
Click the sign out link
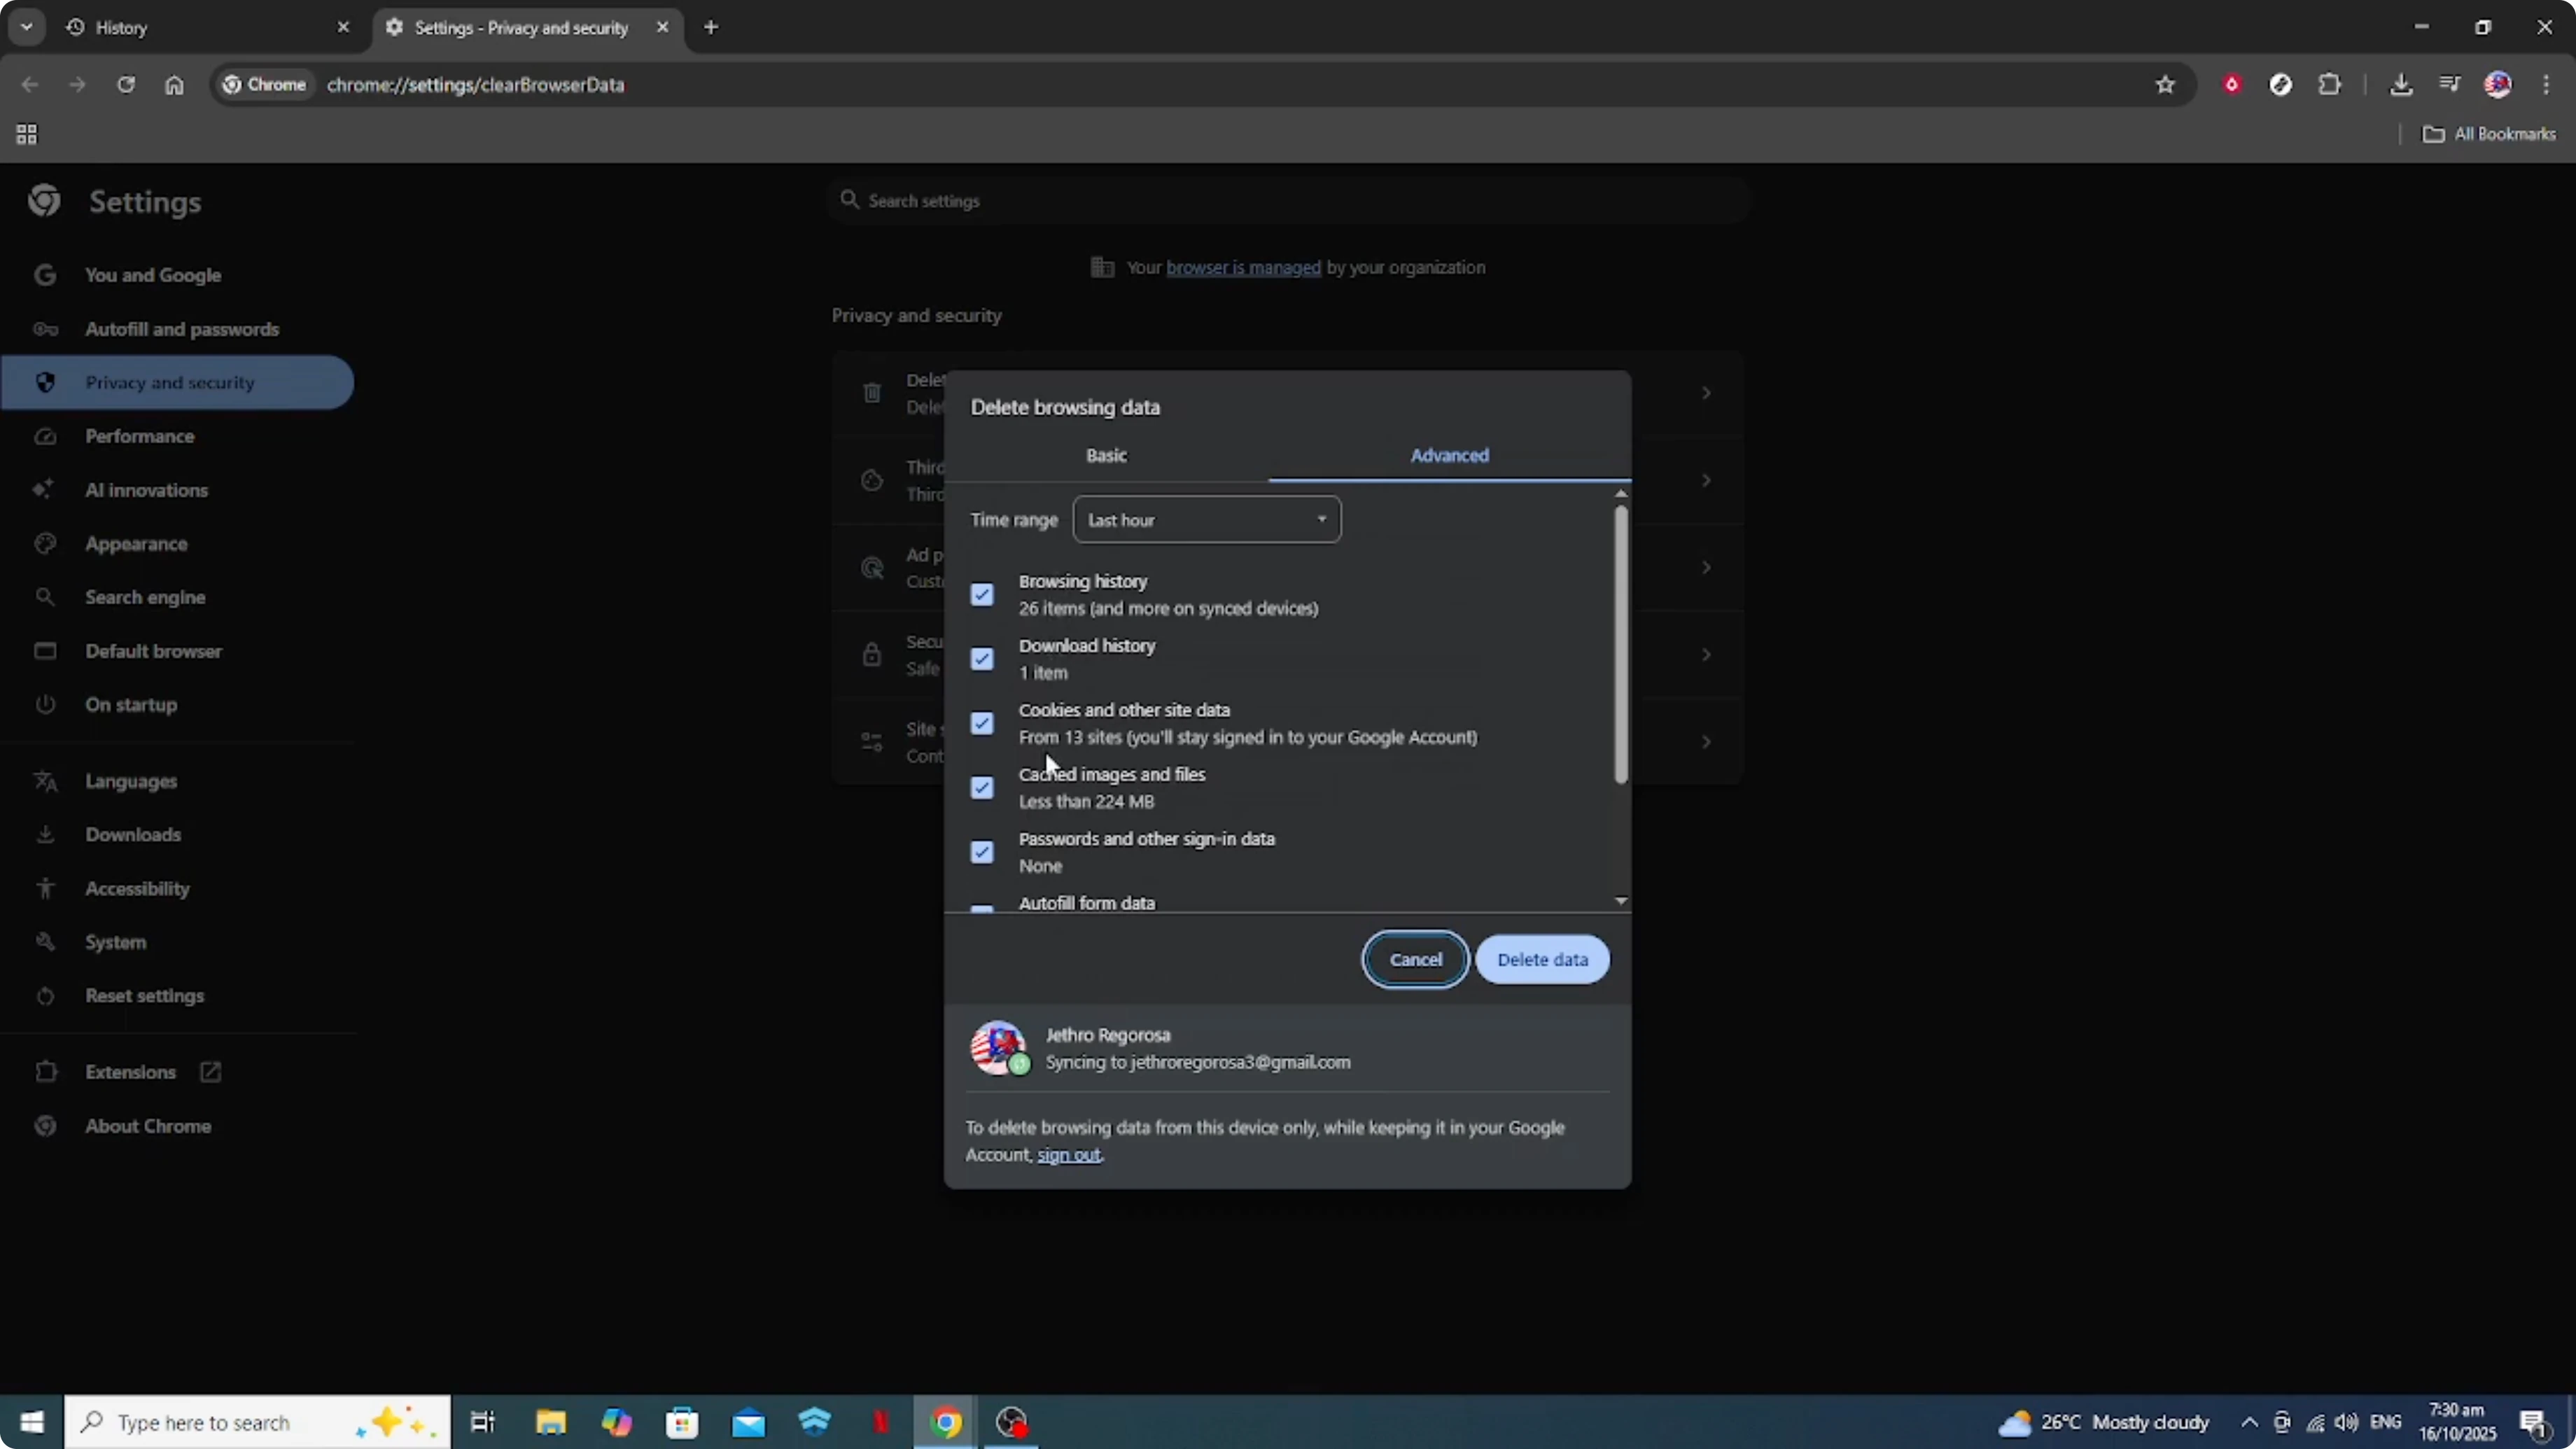click(x=1068, y=1155)
